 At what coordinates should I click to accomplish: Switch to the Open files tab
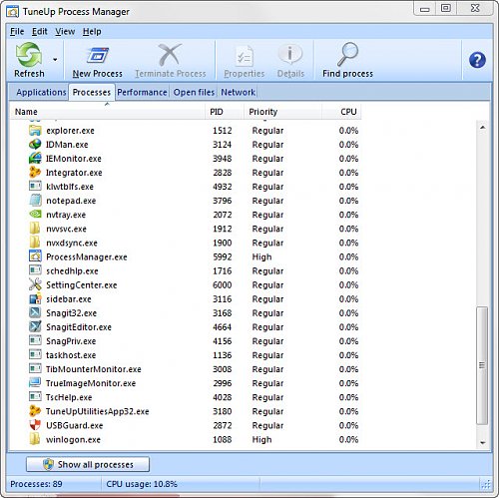click(194, 92)
